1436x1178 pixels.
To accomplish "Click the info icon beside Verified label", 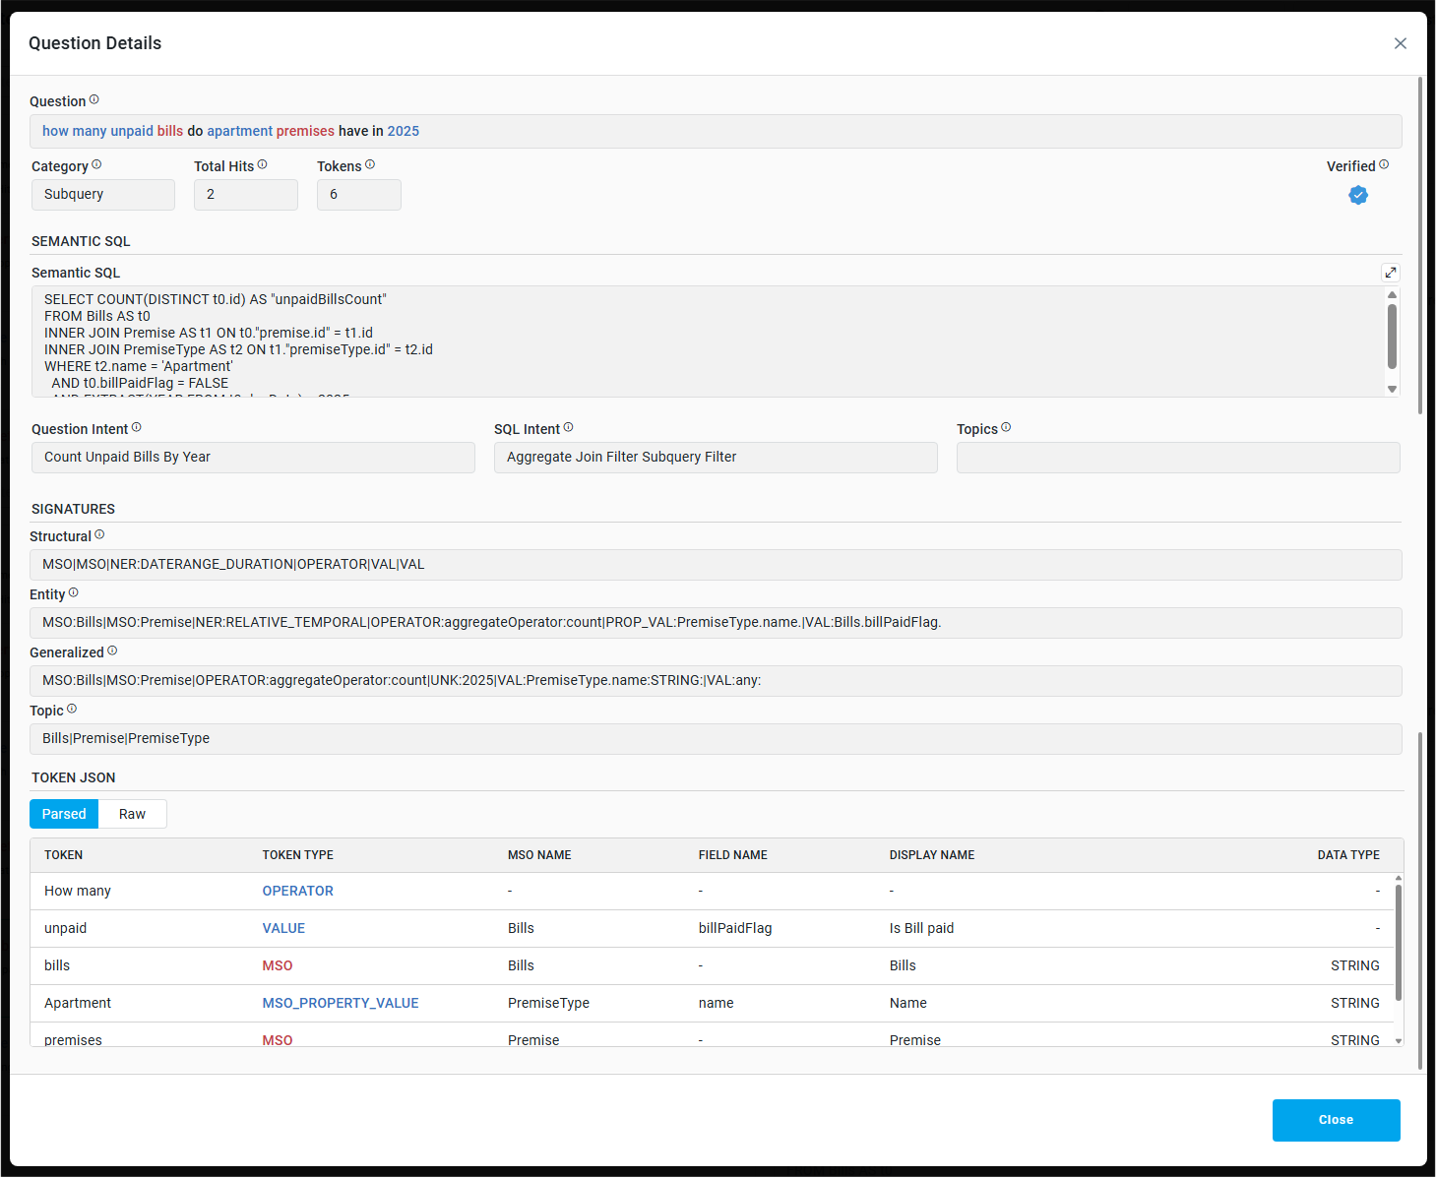I will pos(1384,164).
